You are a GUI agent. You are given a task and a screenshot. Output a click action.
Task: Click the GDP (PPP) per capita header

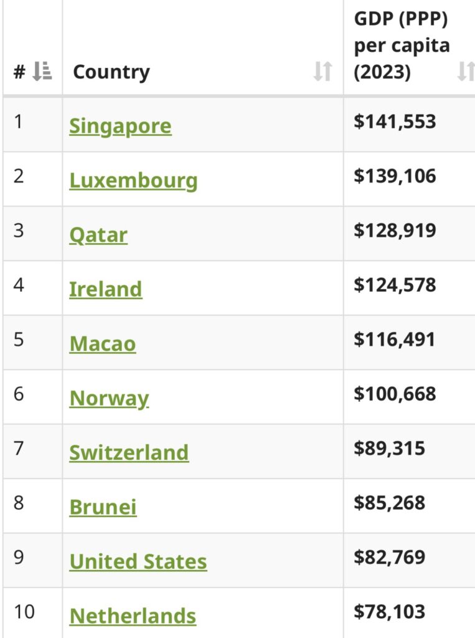[402, 45]
